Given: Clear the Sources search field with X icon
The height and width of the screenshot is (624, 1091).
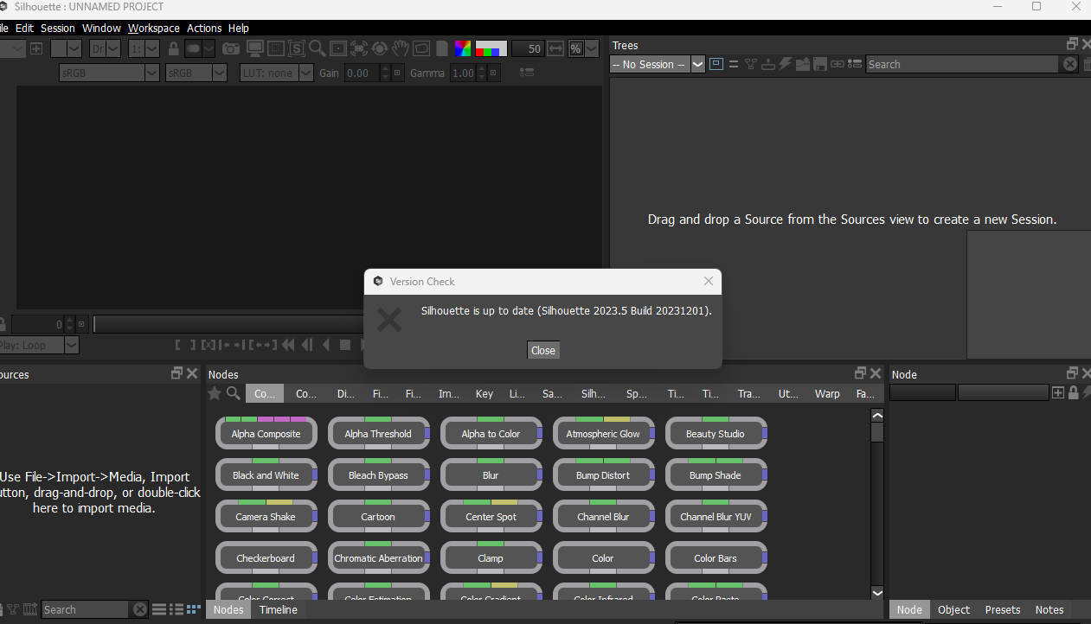Looking at the screenshot, I should click(140, 609).
